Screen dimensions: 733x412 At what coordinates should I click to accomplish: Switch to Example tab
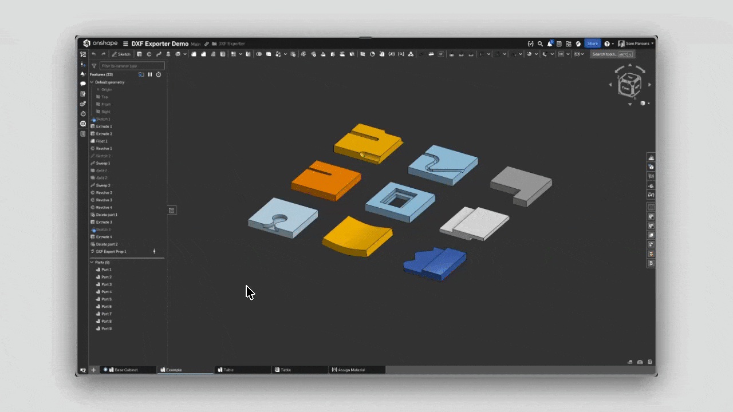pos(187,370)
